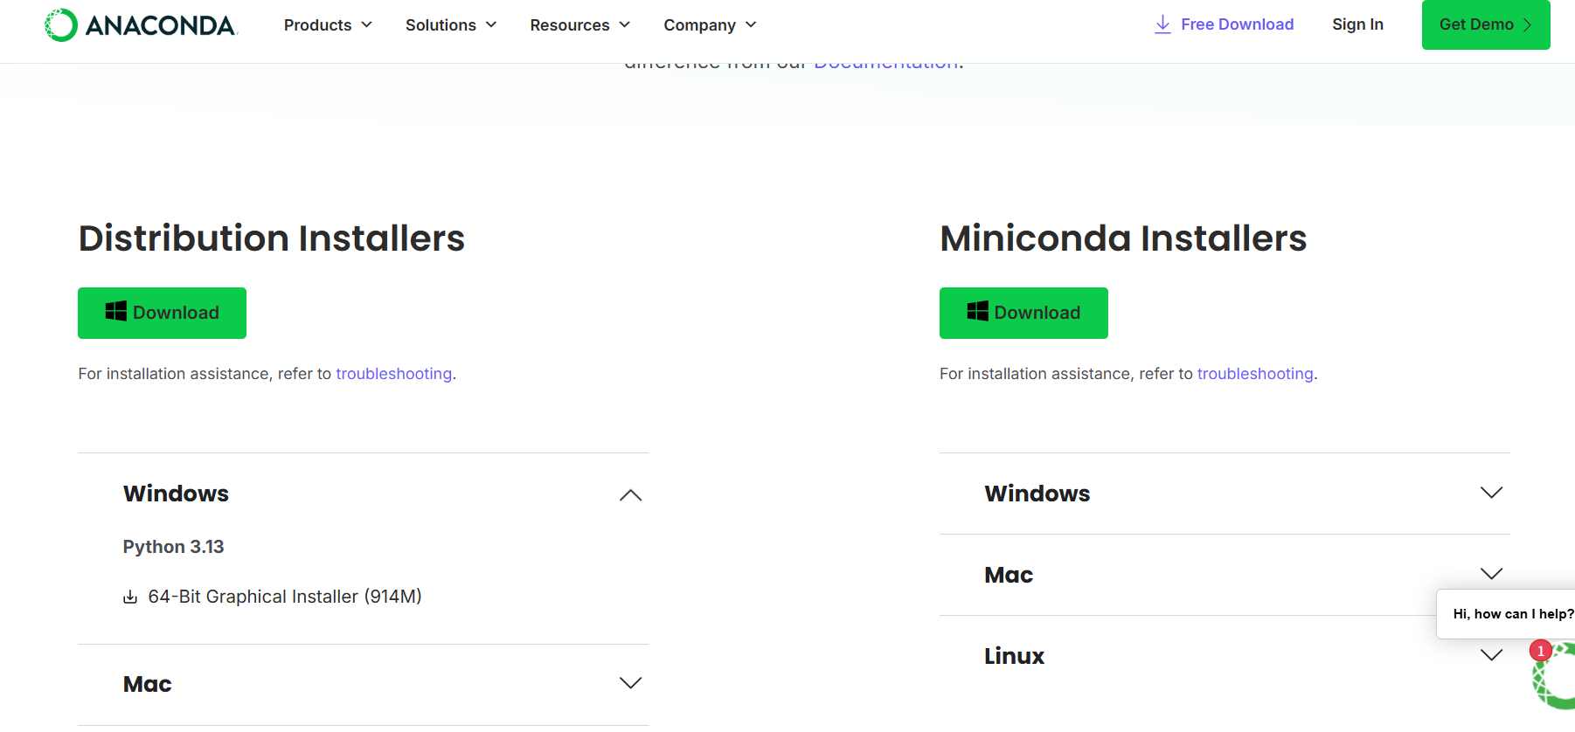
Task: Collapse the Distribution Windows section
Action: pyautogui.click(x=630, y=495)
